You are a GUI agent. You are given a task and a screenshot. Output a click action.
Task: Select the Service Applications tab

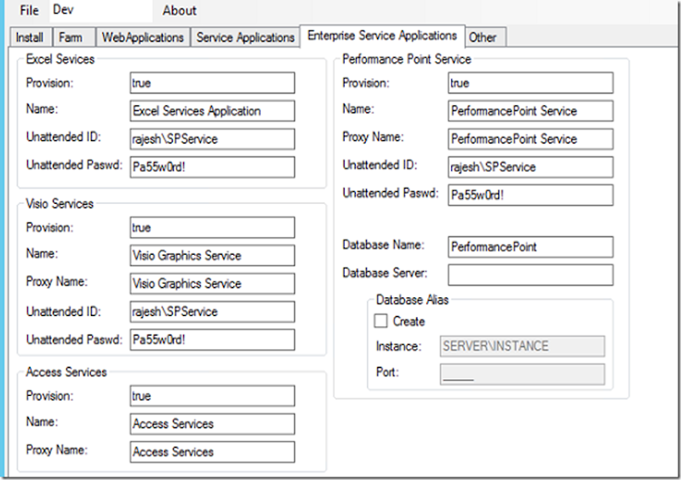245,37
